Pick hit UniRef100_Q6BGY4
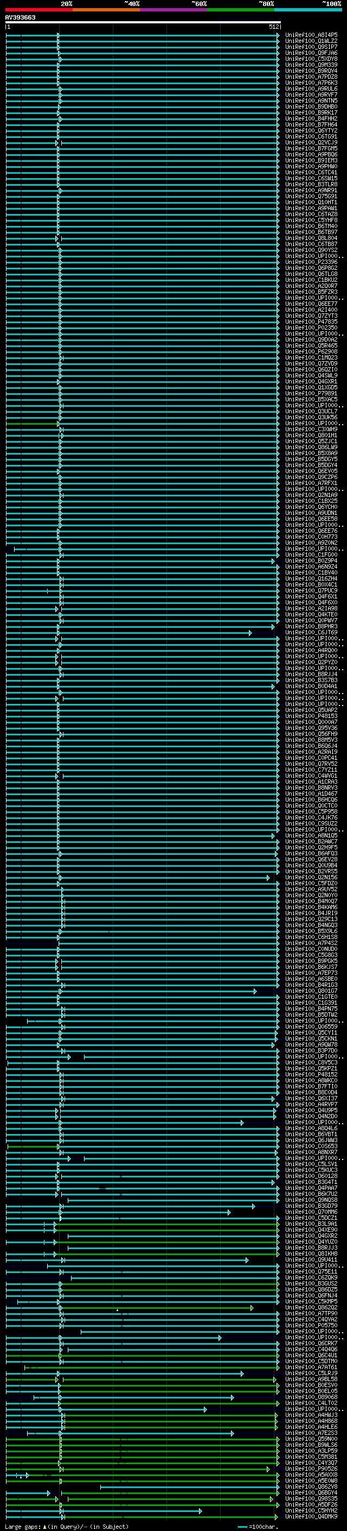This screenshot has height=1531, width=347. [311, 1492]
